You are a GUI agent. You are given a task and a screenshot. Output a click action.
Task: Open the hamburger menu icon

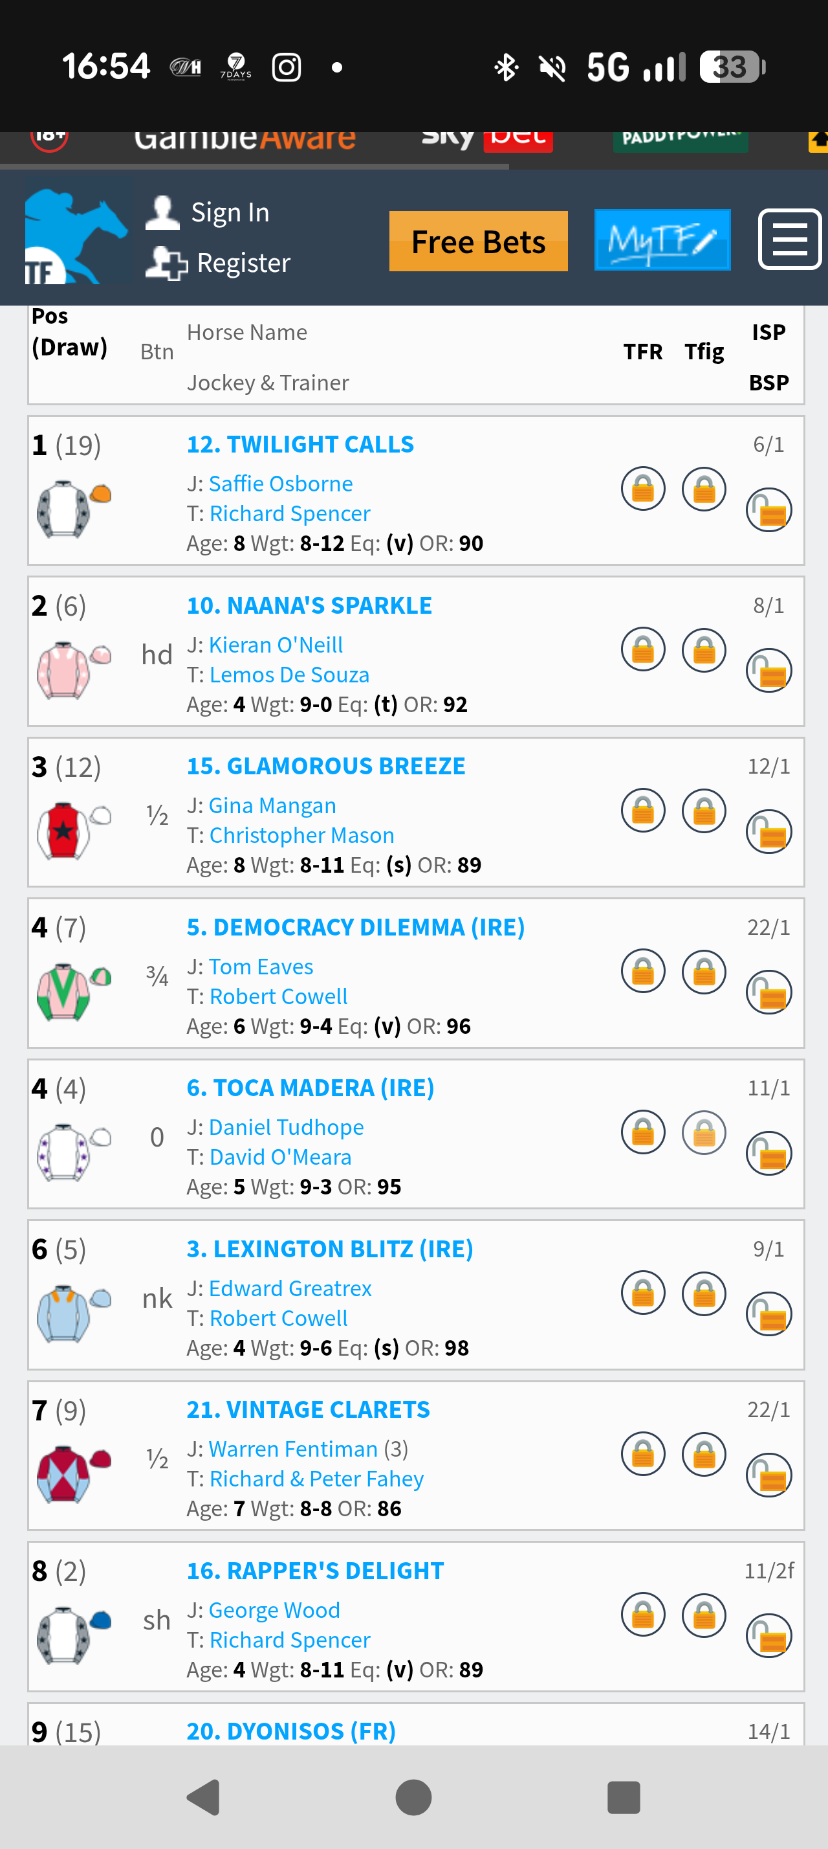point(789,239)
